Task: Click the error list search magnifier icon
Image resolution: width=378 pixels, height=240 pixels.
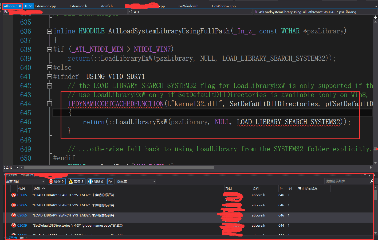Action: coord(372,181)
